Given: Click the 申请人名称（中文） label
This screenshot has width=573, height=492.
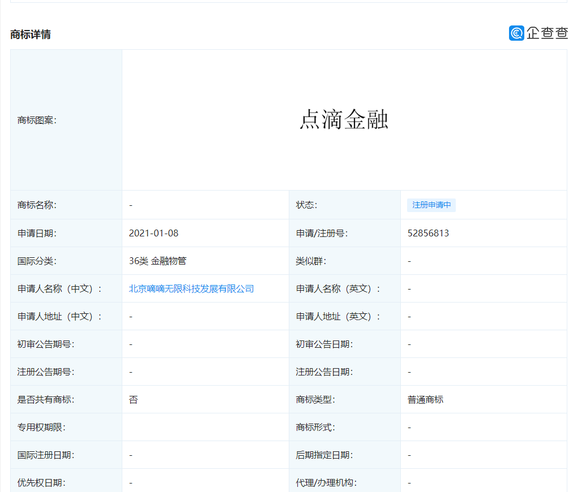Looking at the screenshot, I should (x=60, y=289).
